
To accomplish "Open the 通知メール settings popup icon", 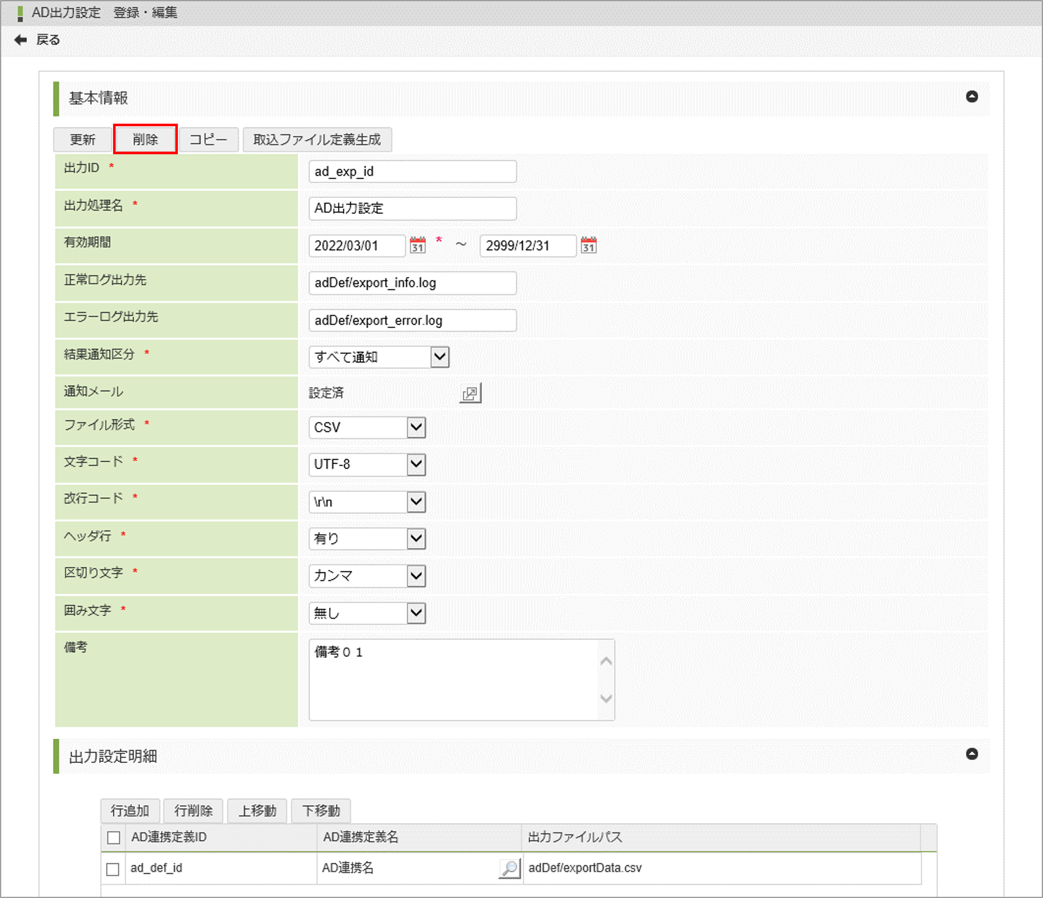I will (470, 393).
